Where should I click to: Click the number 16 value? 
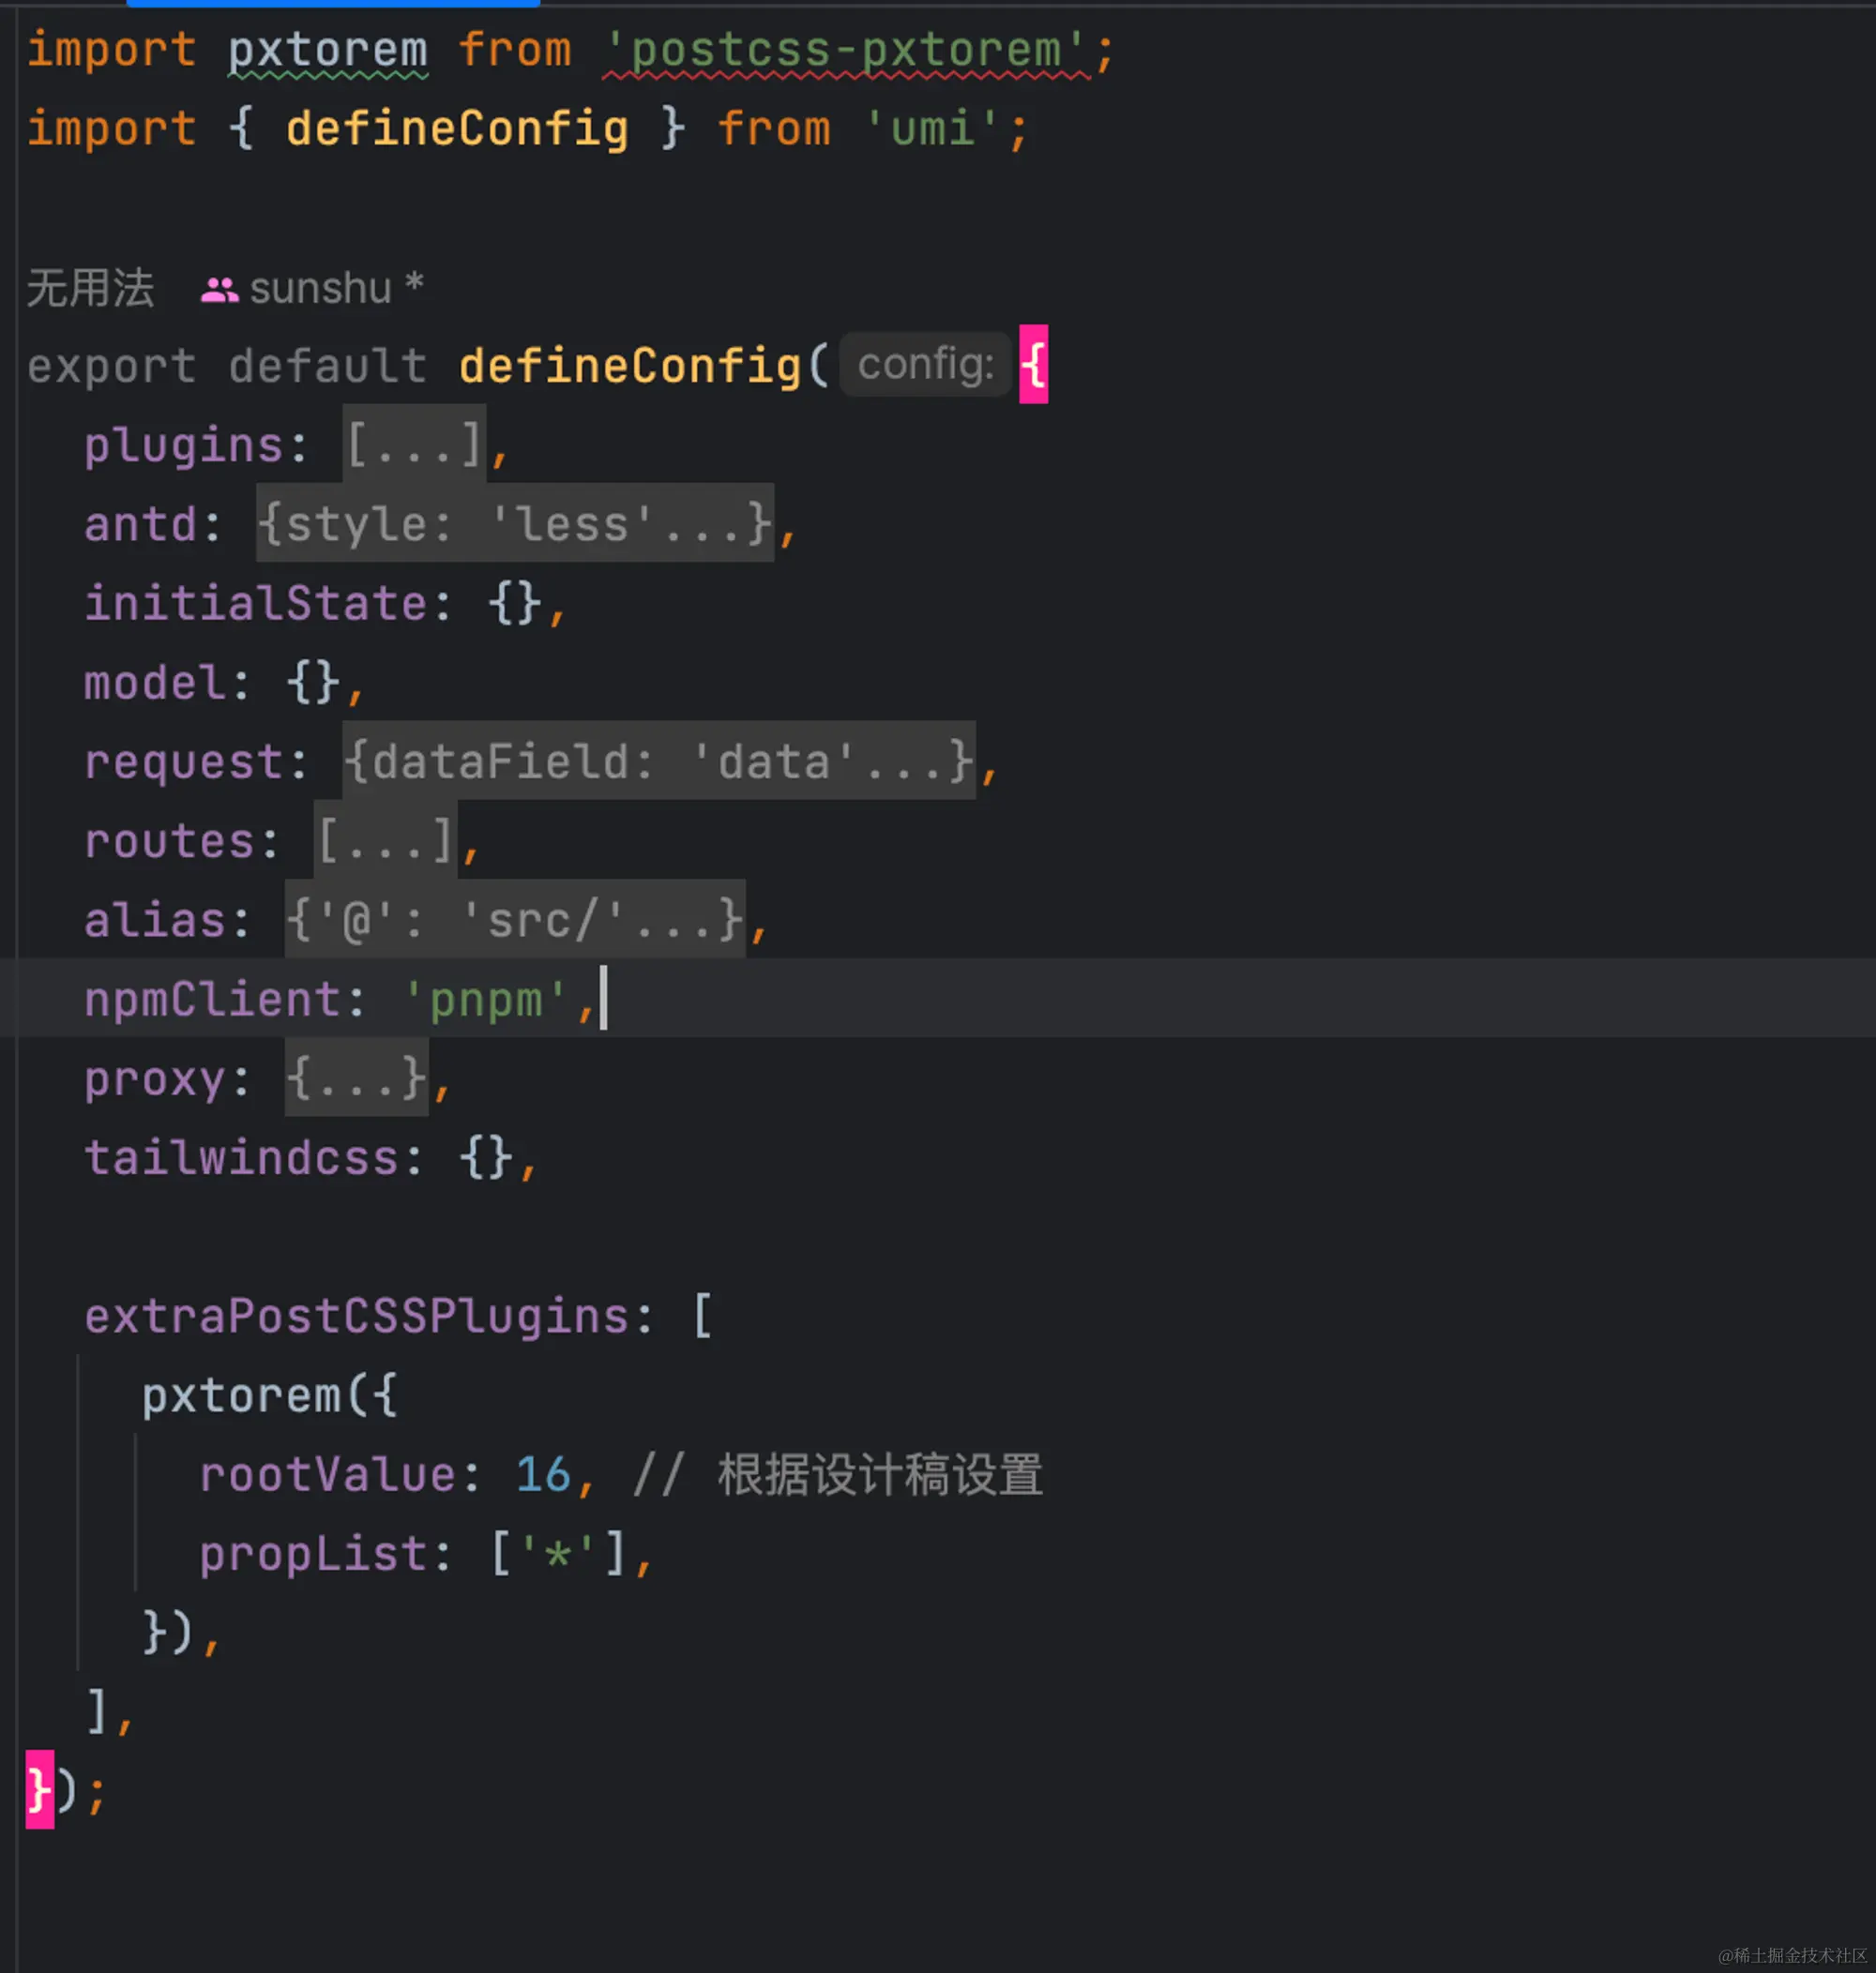point(543,1474)
